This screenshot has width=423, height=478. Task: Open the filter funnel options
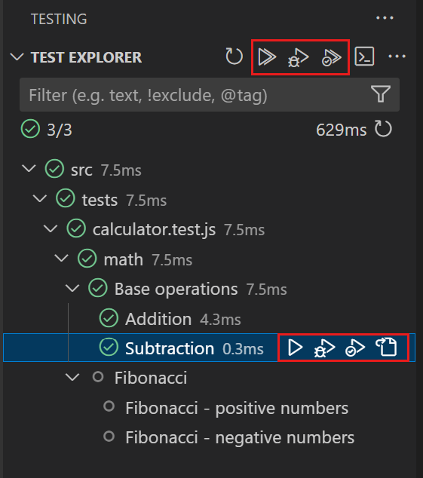[381, 94]
